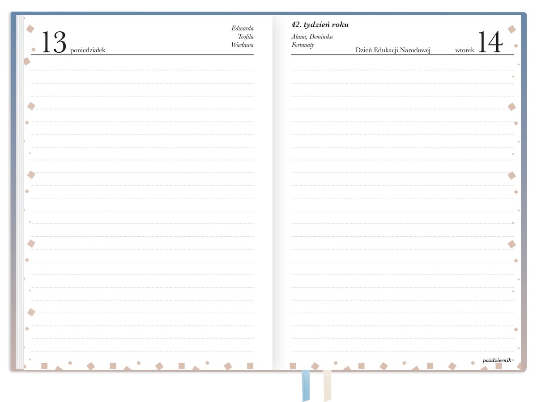Select the 'wtorek' weekday label
Screen dimensions: 537x402
coord(465,50)
